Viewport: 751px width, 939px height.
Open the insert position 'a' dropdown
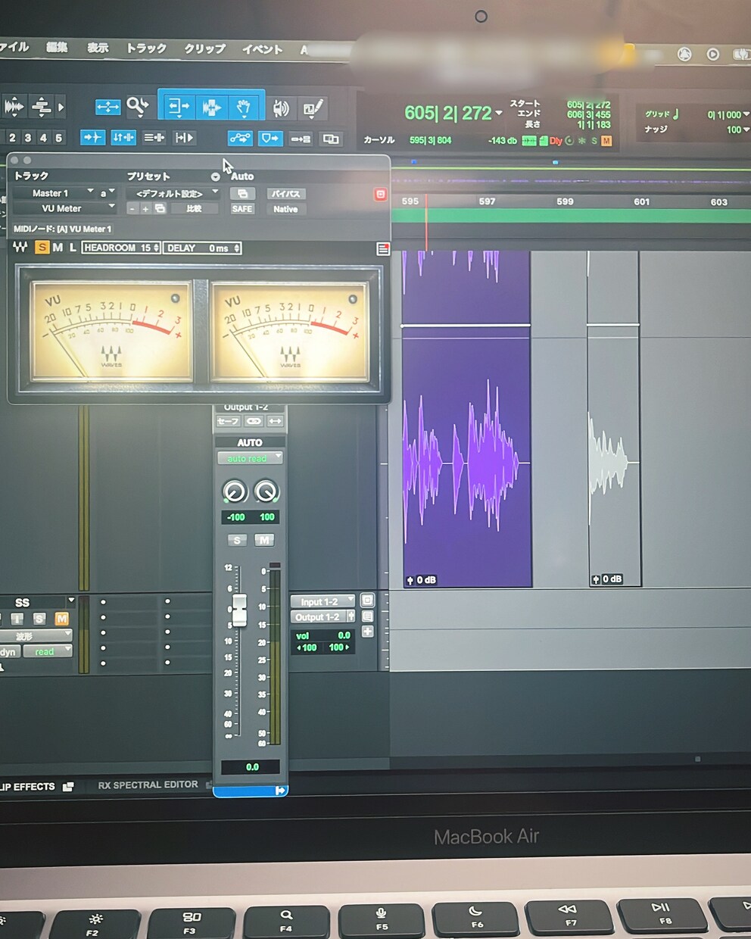[107, 193]
